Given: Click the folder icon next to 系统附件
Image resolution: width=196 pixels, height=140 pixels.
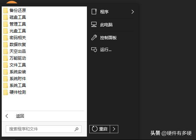Looking at the screenshot, I should click(6, 79).
